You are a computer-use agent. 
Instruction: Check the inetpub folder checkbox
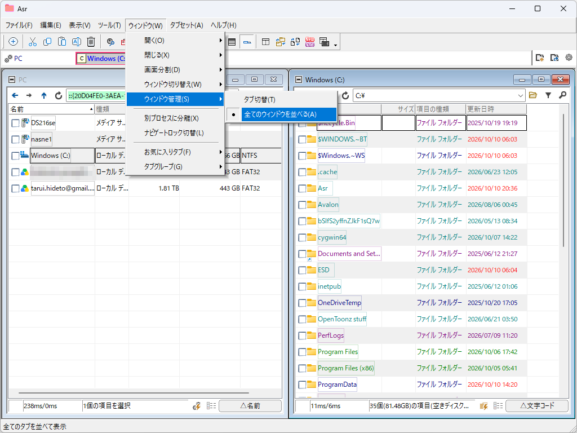302,286
